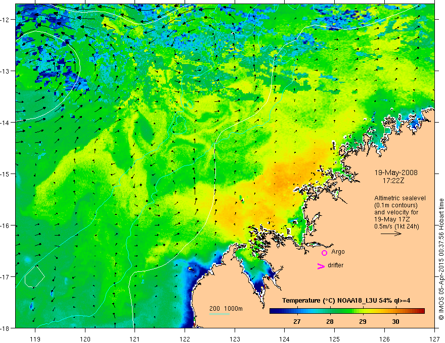Screen dimensions: 445x343
Task: Click latitude axis label -16
Action: (x=5, y=225)
